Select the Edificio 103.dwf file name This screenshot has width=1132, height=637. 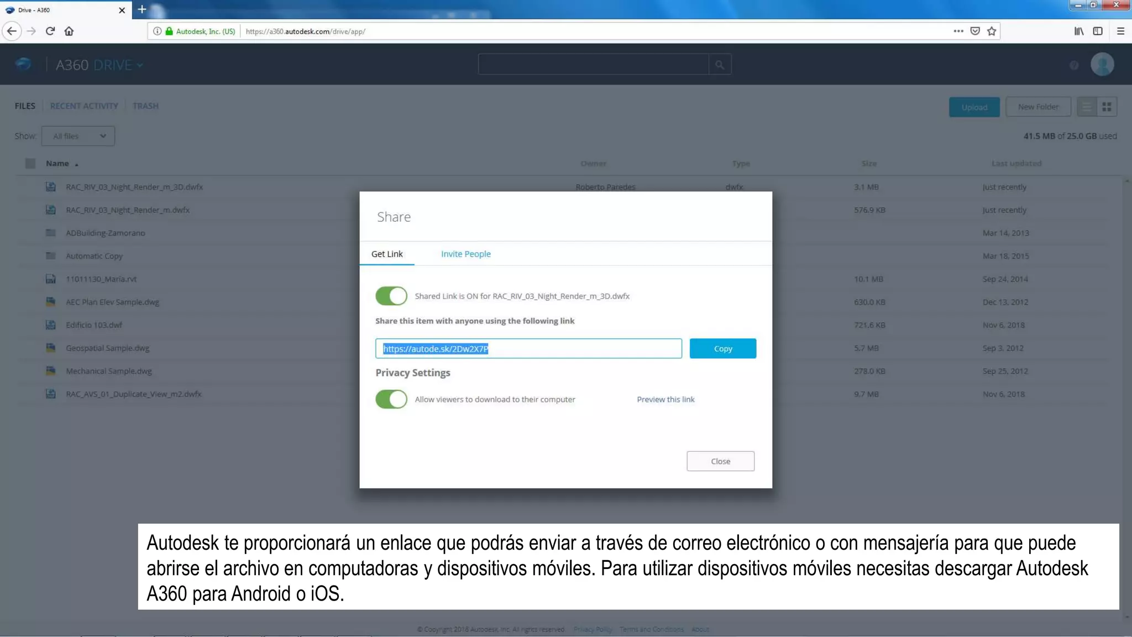pyautogui.click(x=94, y=325)
